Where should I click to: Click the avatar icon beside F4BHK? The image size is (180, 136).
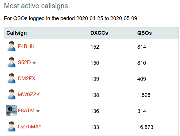11,46
